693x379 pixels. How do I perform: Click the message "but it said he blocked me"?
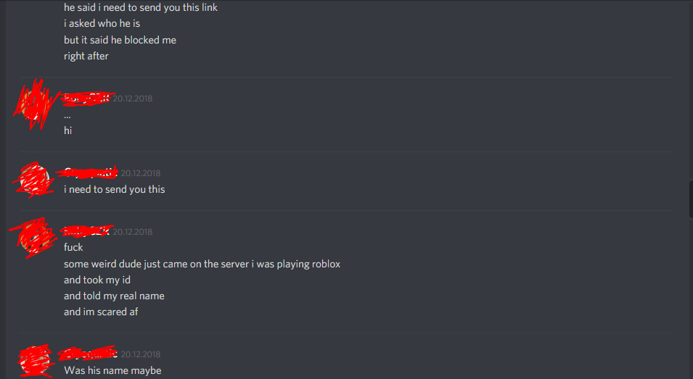(120, 40)
